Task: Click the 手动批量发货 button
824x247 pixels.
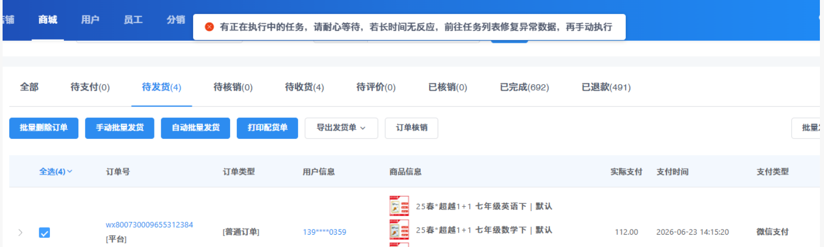Action: (x=119, y=128)
